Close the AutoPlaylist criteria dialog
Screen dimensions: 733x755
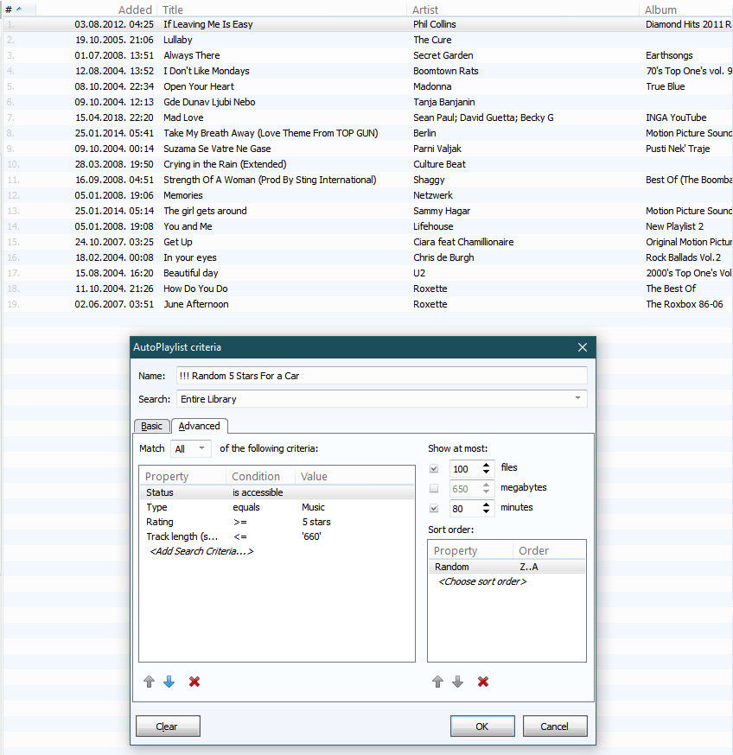pos(582,347)
